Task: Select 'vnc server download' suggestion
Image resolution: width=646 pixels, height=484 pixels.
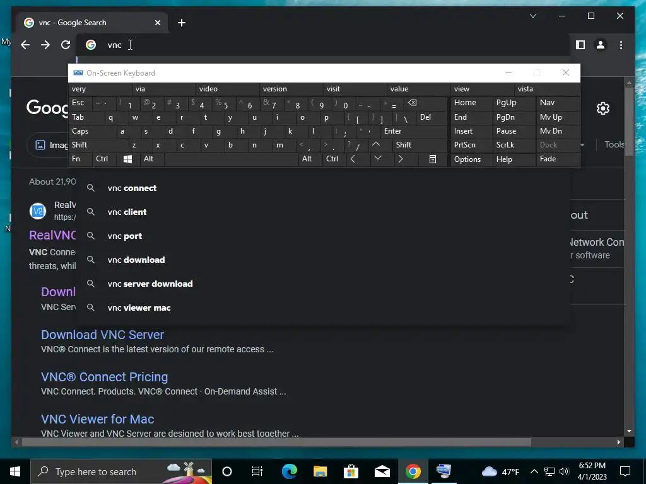Action: (x=324, y=284)
